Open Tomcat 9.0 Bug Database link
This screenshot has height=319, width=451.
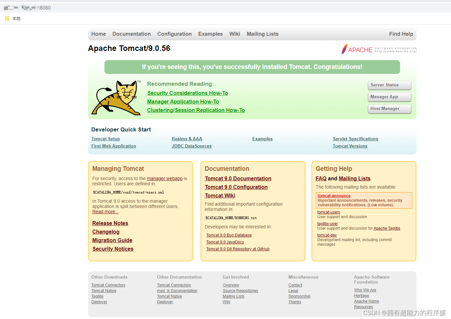pos(229,235)
